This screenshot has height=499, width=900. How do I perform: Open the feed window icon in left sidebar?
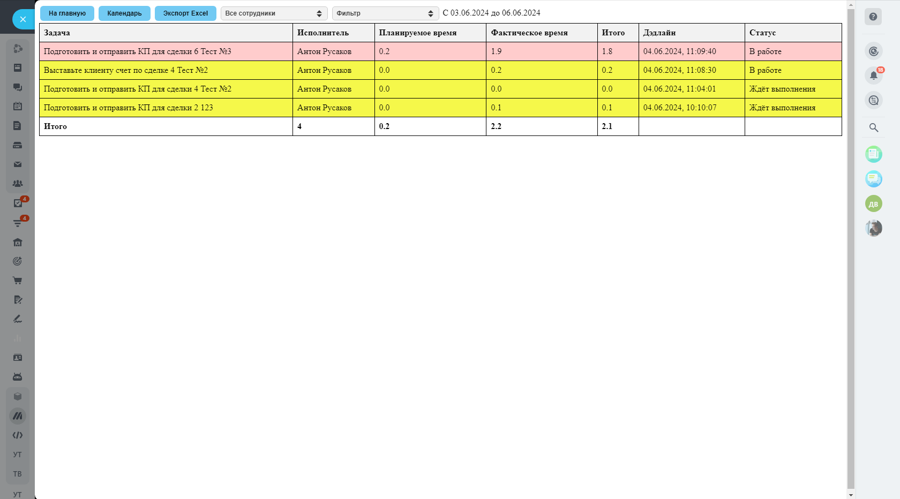click(x=18, y=68)
